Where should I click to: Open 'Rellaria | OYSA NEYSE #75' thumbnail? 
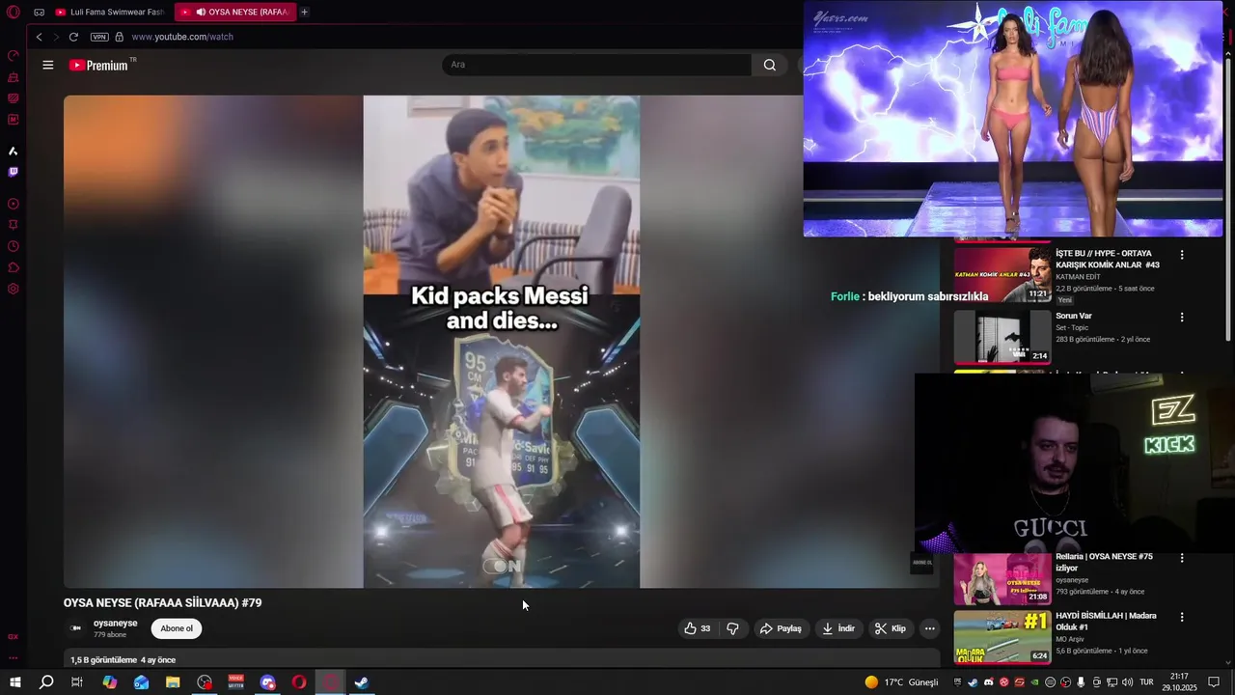click(x=1002, y=578)
